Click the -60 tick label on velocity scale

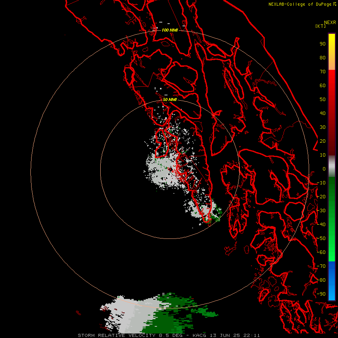[321, 252]
